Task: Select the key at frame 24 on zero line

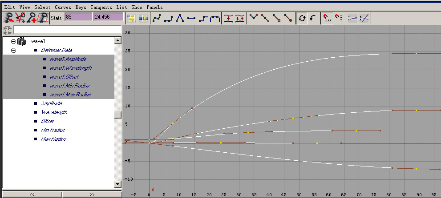Action: pos(221,143)
